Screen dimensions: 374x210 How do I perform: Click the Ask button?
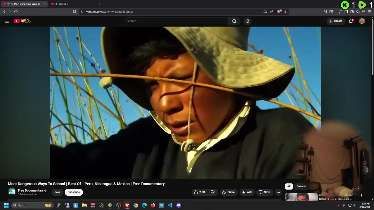(247, 192)
